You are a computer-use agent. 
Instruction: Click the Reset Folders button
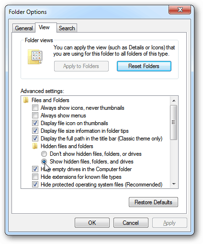pos(144,66)
